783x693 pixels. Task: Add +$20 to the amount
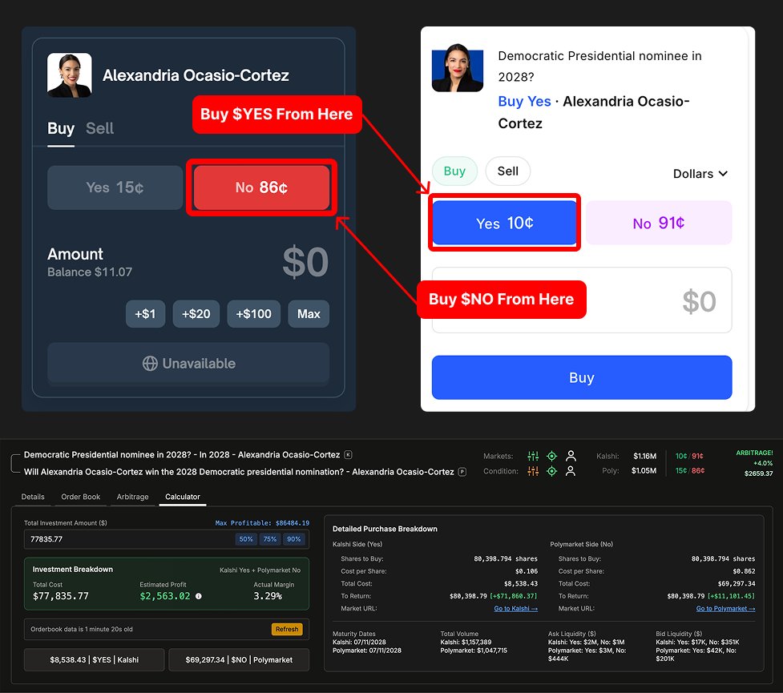click(196, 314)
